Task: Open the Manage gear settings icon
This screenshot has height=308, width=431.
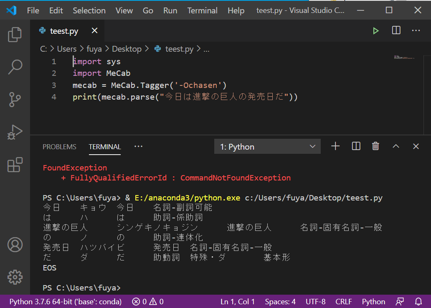Action: tap(15, 277)
